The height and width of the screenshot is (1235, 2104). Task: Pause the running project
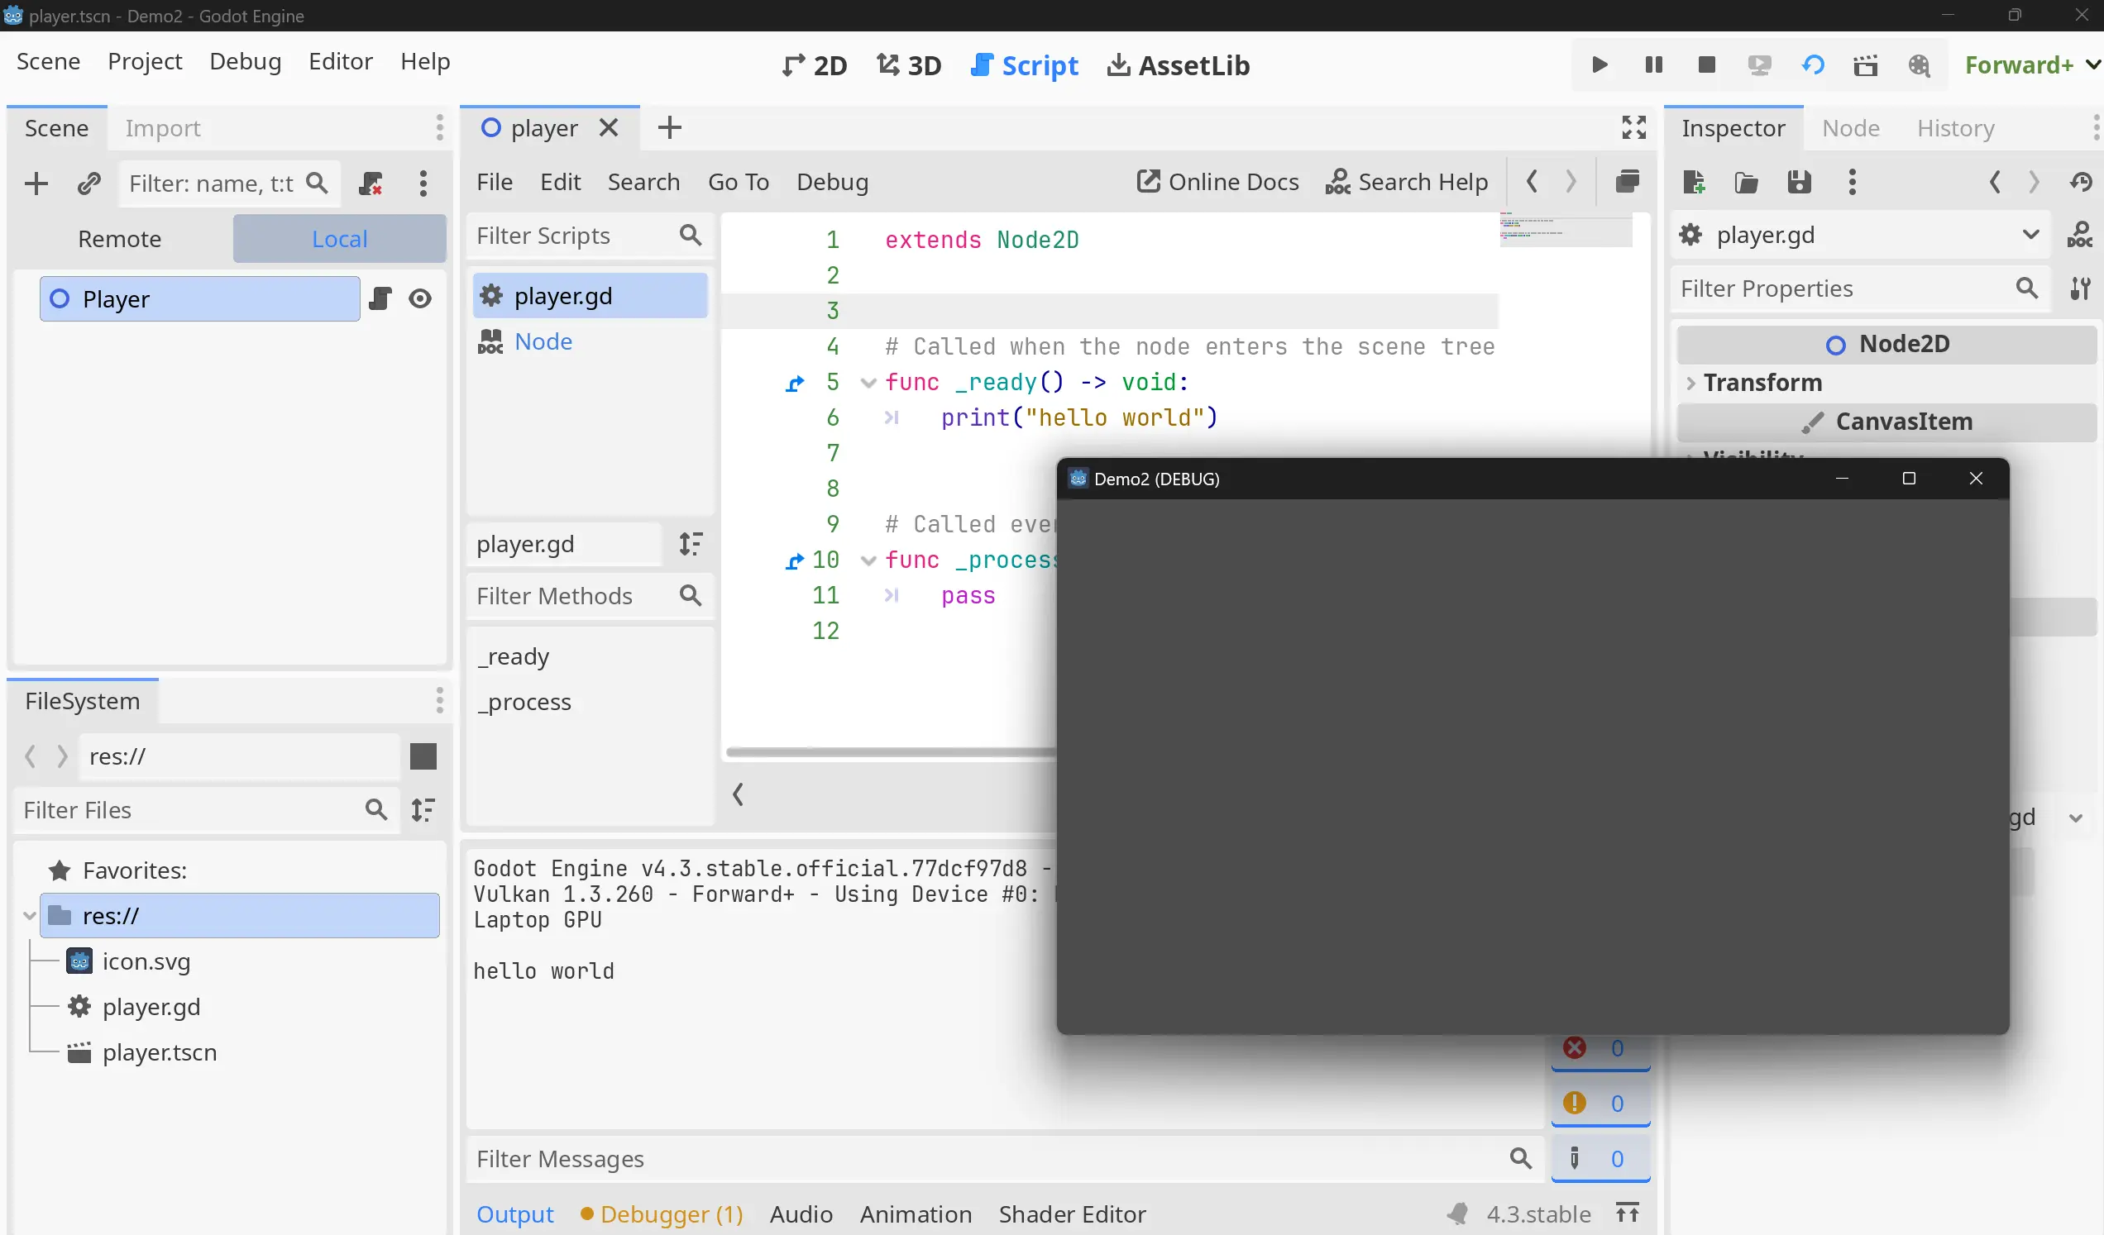[x=1653, y=65]
